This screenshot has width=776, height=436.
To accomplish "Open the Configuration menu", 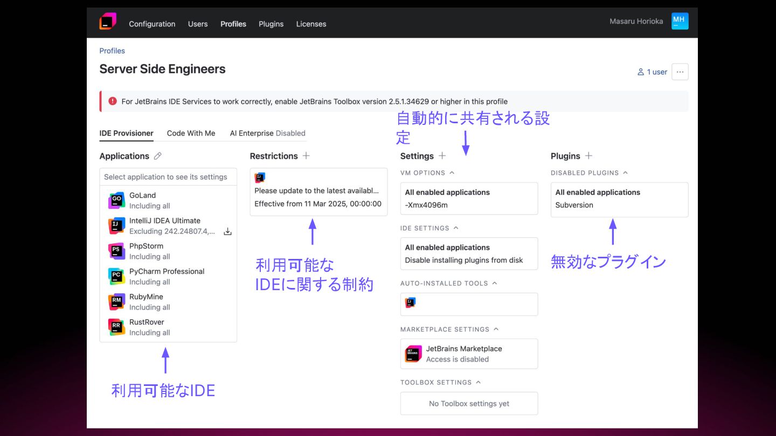I will (152, 24).
